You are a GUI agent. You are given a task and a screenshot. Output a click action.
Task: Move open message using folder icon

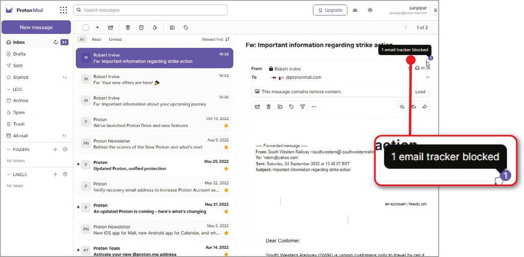click(280, 106)
